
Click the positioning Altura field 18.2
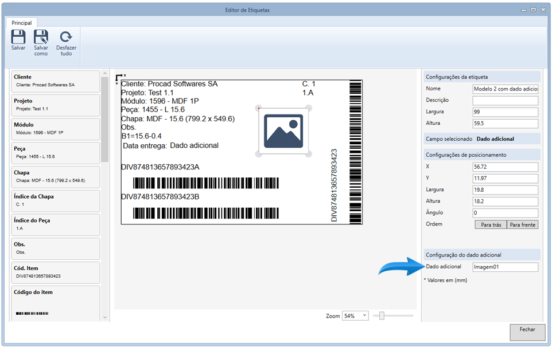[x=505, y=201]
